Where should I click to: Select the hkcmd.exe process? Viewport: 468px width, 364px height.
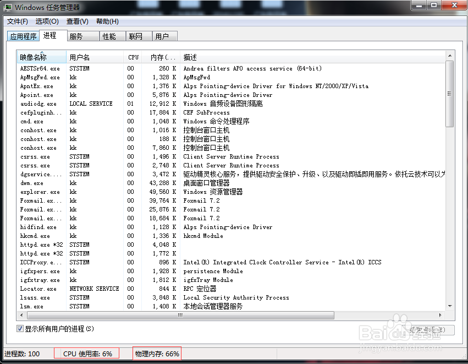coord(231,236)
